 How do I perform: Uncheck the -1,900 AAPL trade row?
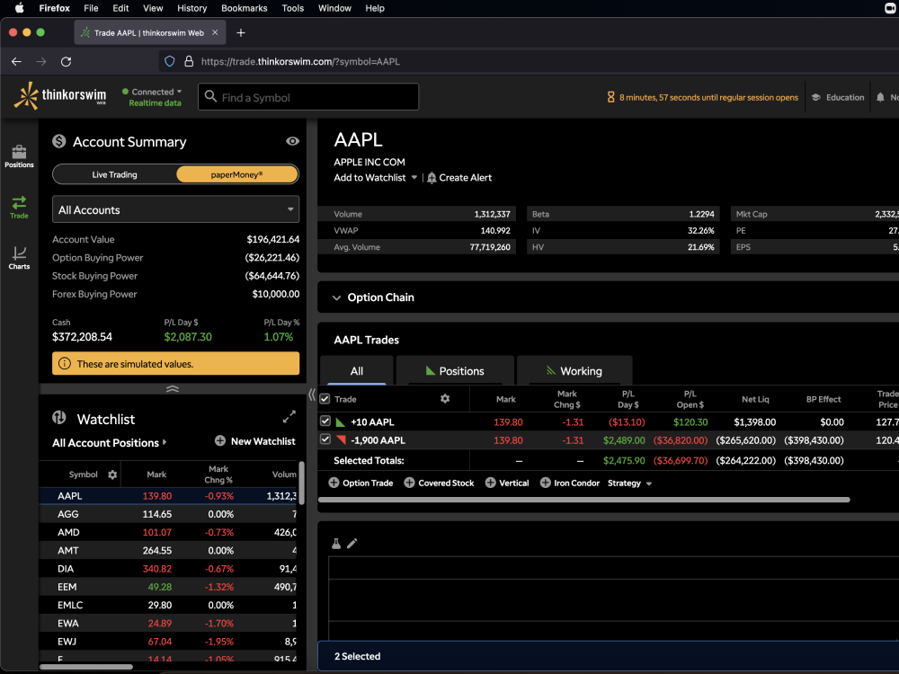pyautogui.click(x=325, y=439)
